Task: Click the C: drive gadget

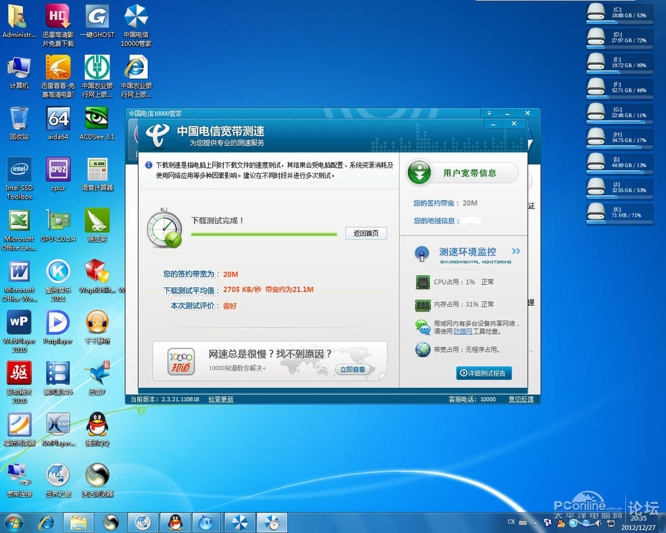Action: pyautogui.click(x=620, y=13)
